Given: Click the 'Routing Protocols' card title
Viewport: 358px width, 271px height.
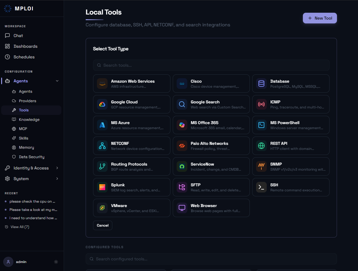Looking at the screenshot, I should [x=129, y=164].
